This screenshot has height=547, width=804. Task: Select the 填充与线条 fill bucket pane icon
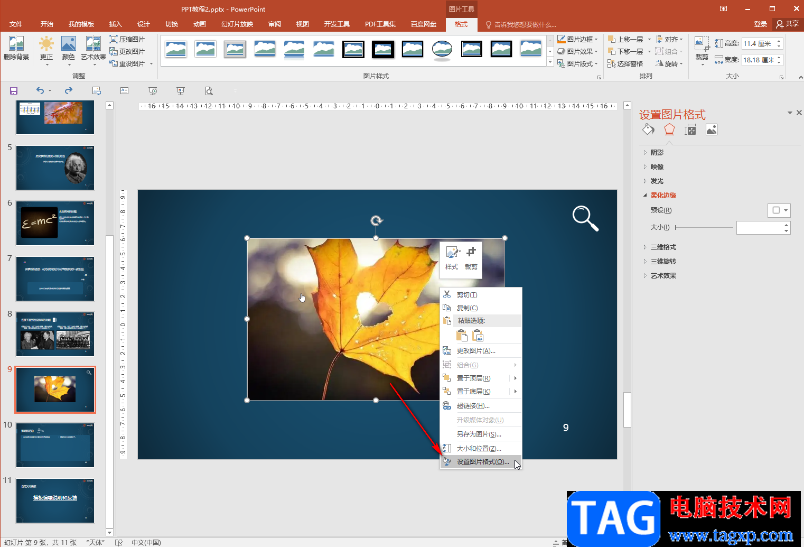tap(648, 129)
